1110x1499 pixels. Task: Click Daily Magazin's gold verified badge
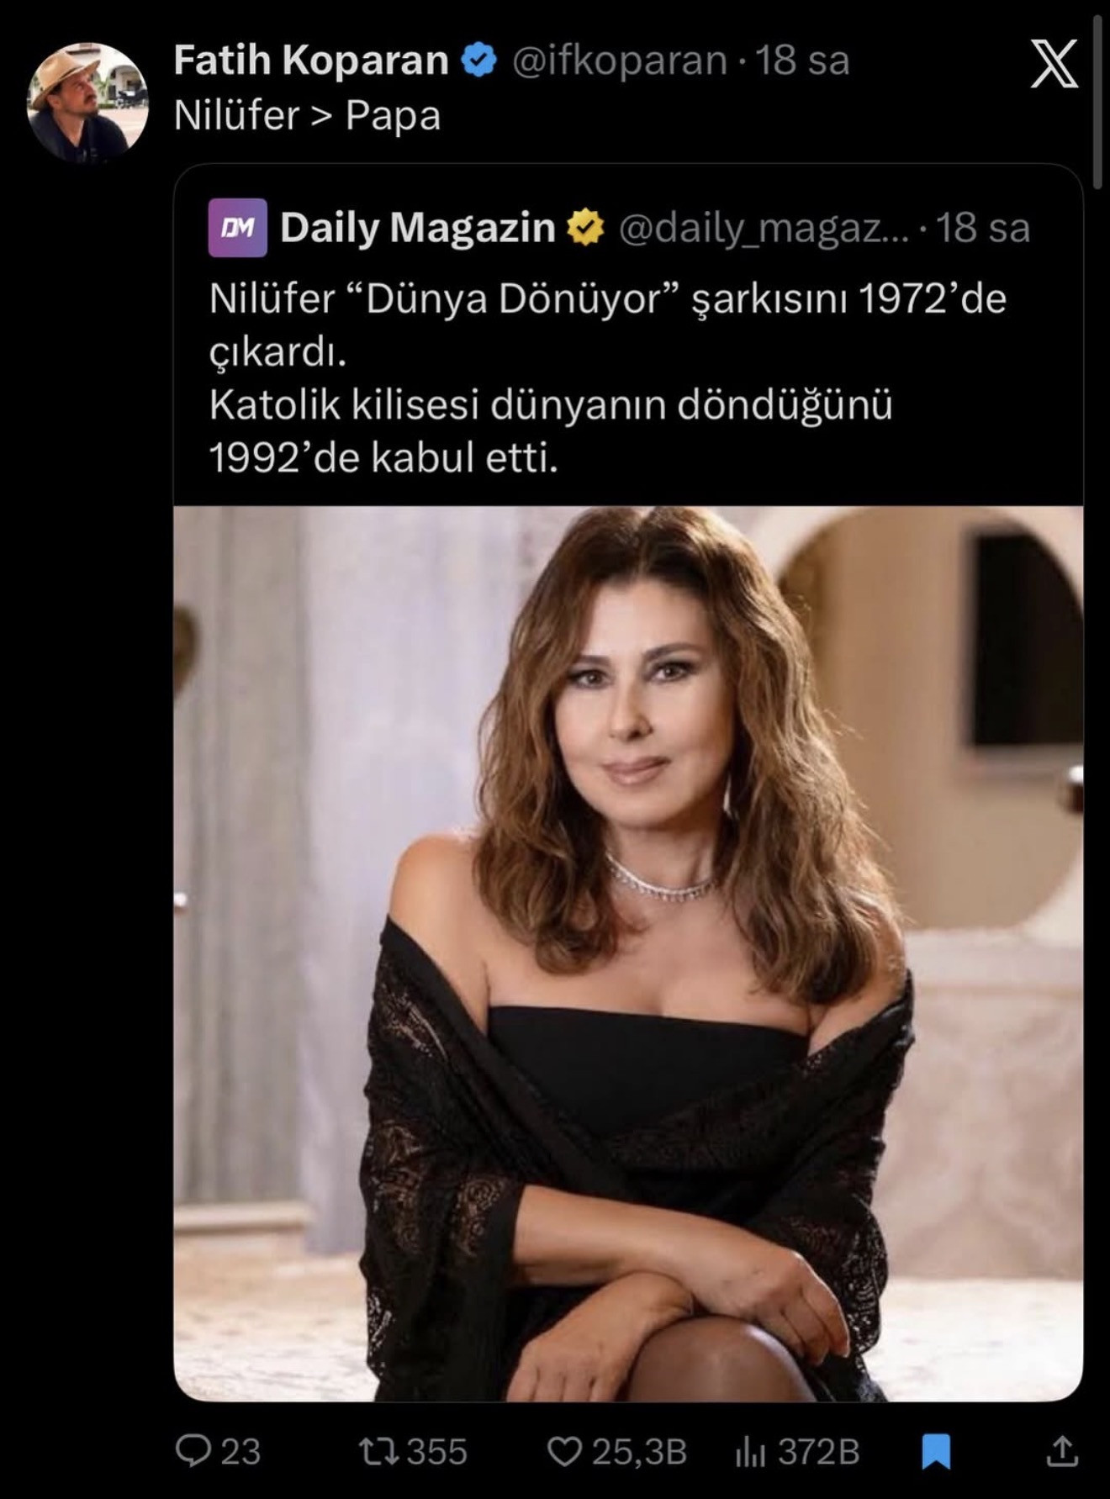pyautogui.click(x=585, y=228)
